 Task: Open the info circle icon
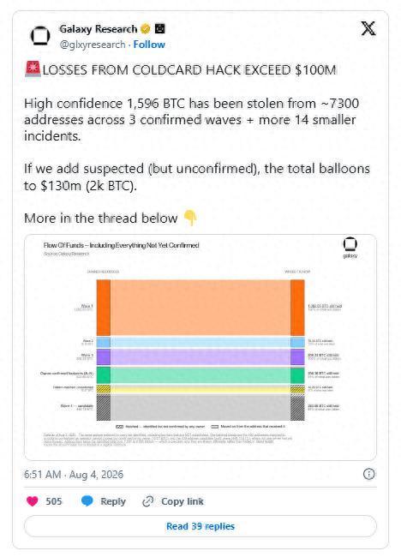click(x=368, y=474)
